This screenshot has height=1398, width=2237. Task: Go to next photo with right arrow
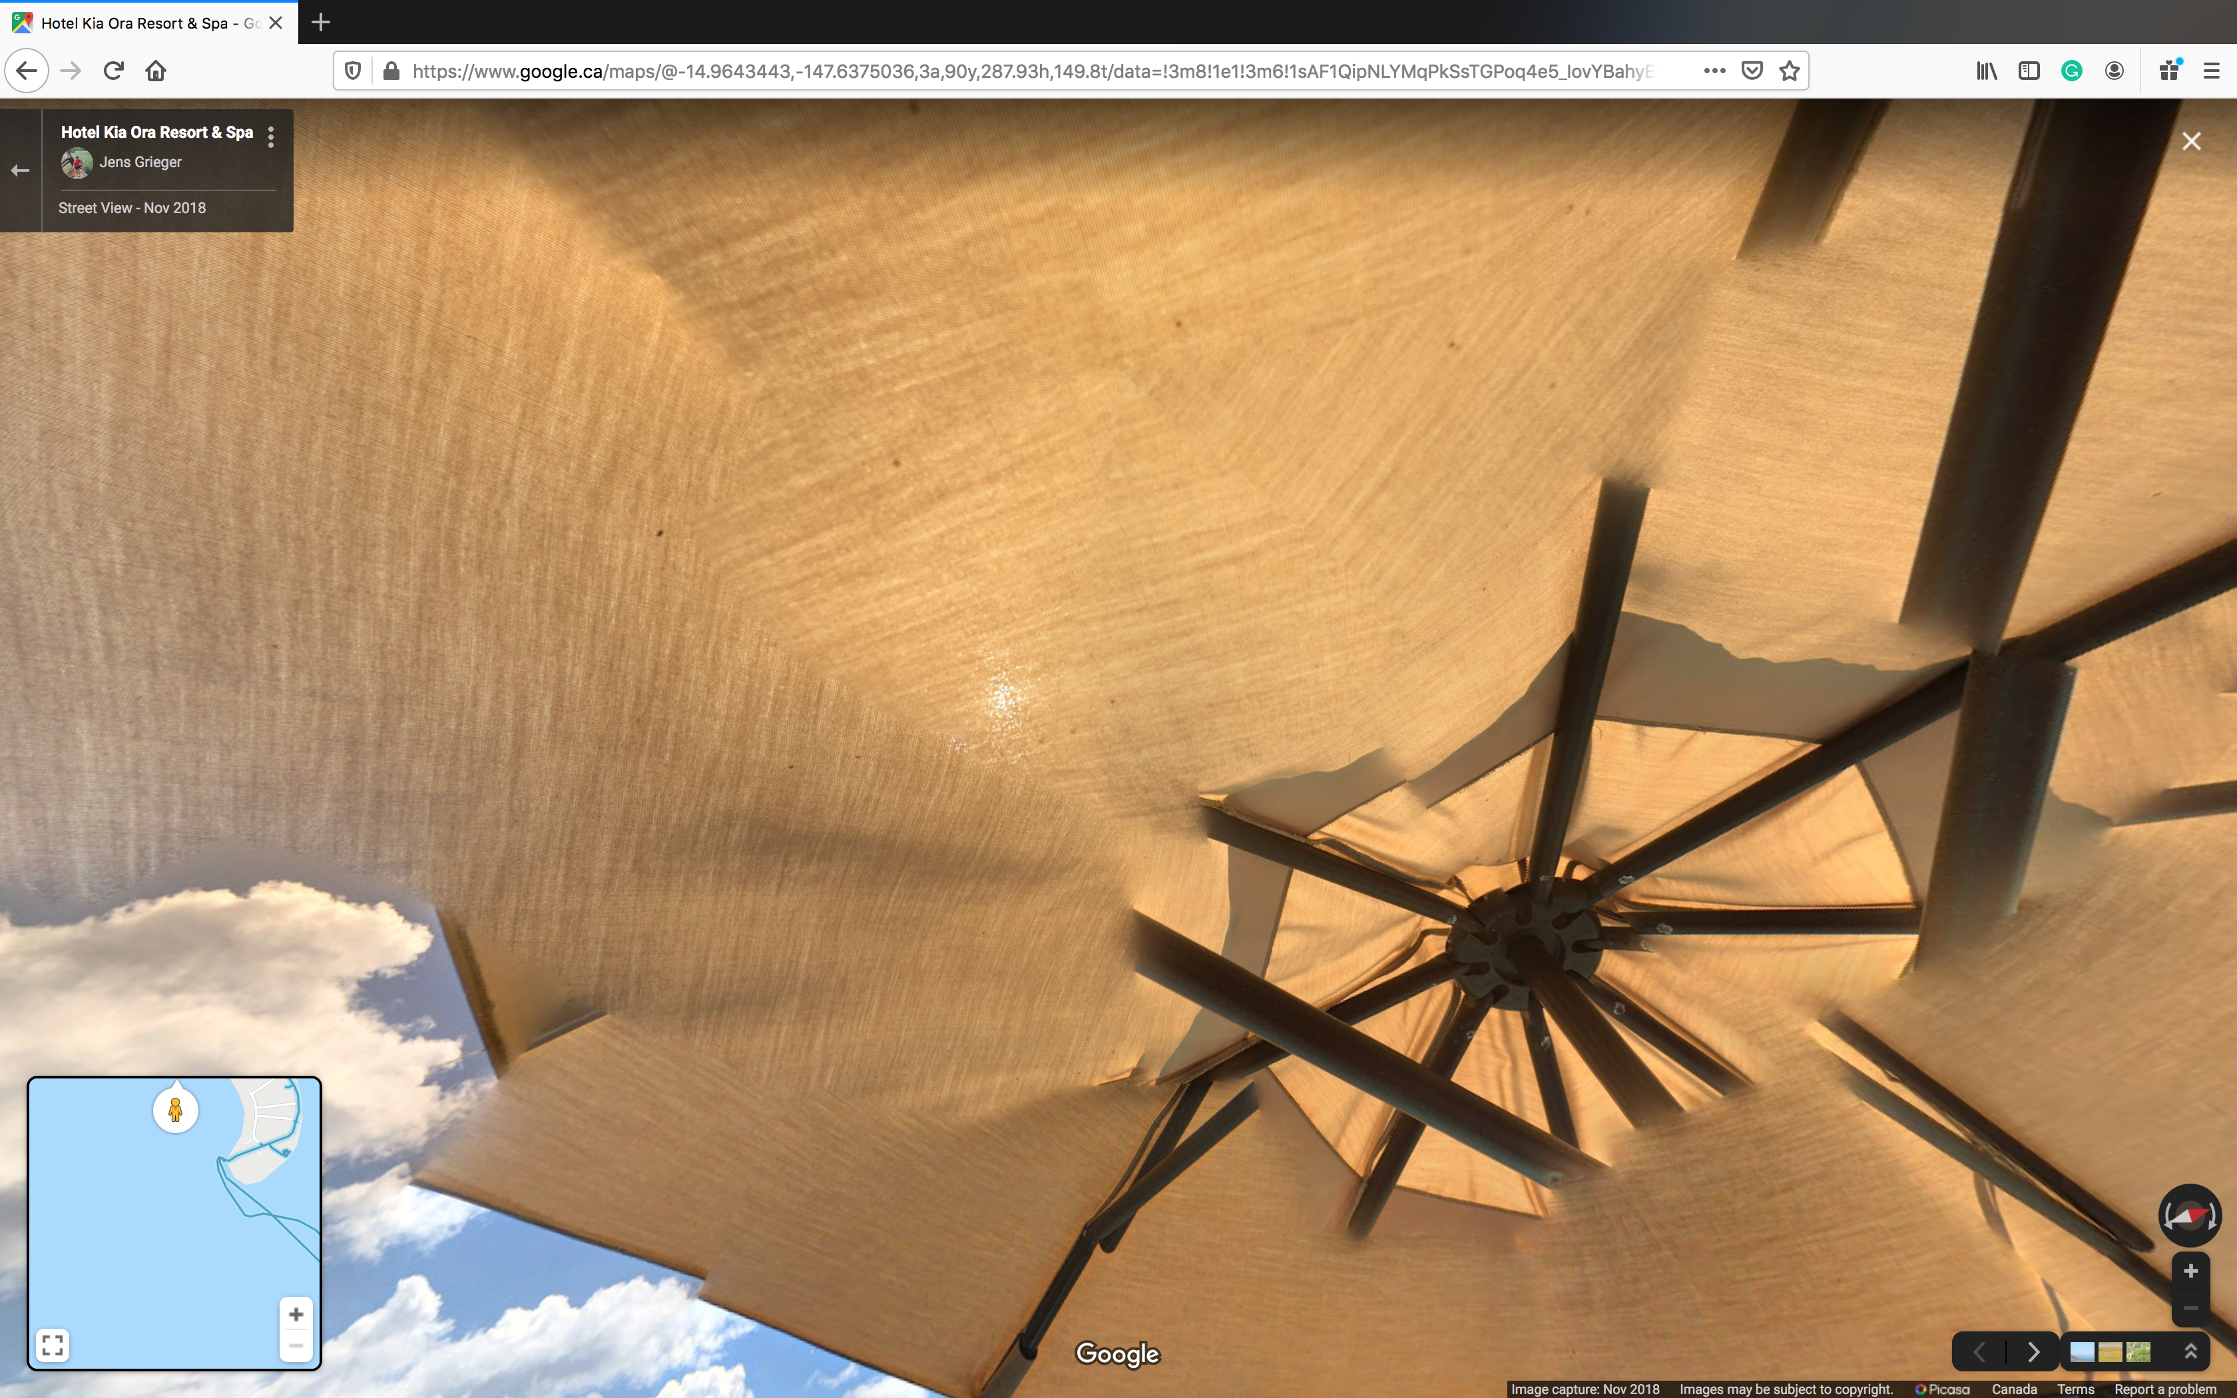point(2033,1352)
